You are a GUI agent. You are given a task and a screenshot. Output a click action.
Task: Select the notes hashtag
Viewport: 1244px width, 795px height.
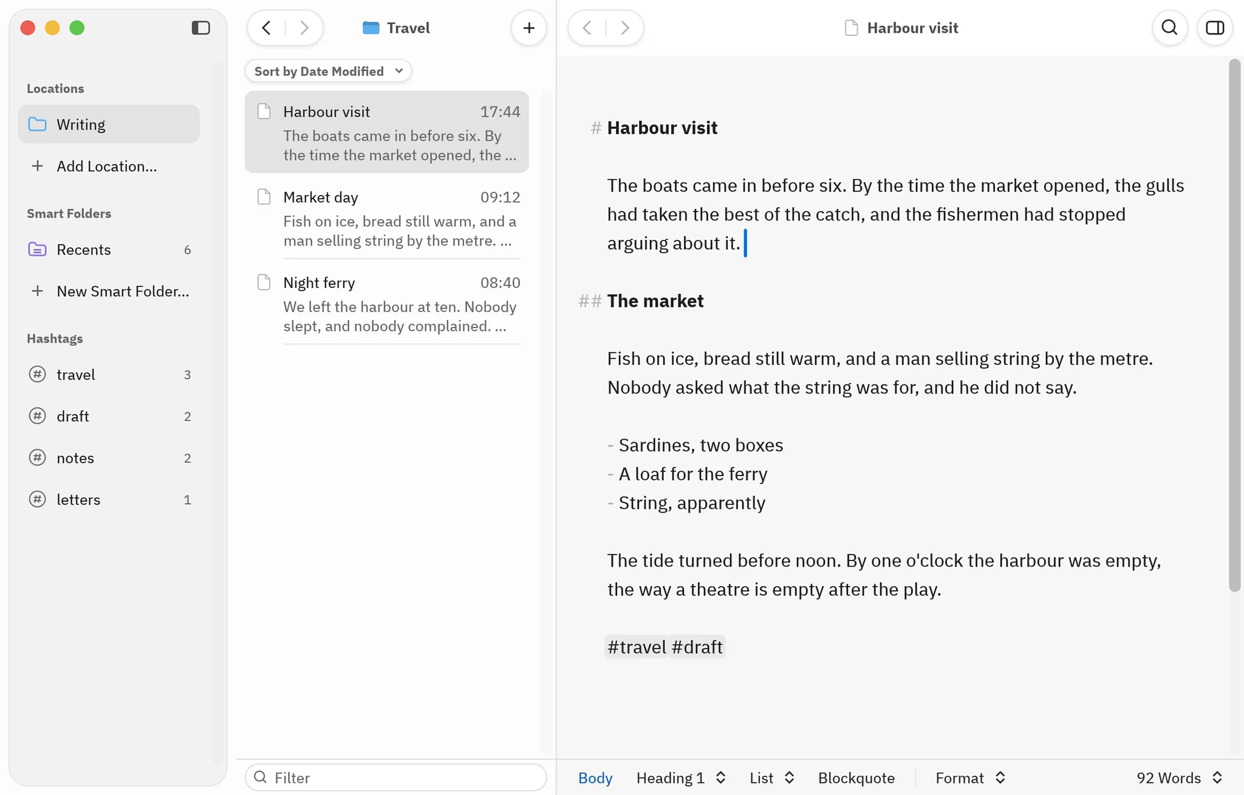pyautogui.click(x=109, y=458)
